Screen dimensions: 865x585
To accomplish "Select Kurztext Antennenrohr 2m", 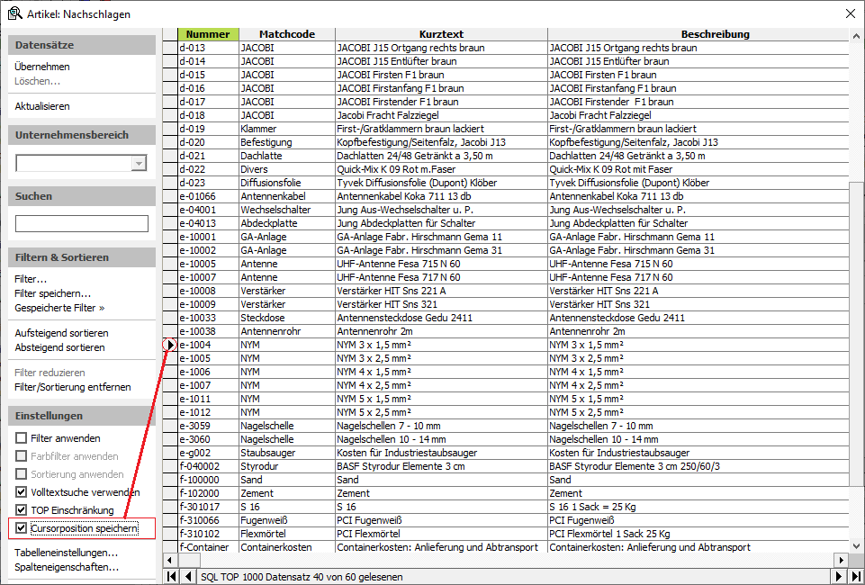I will [441, 331].
